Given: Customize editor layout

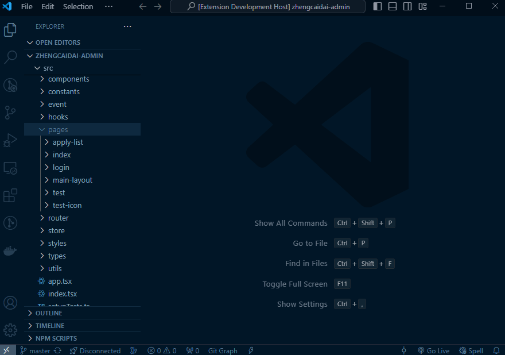Looking at the screenshot, I should (x=422, y=6).
